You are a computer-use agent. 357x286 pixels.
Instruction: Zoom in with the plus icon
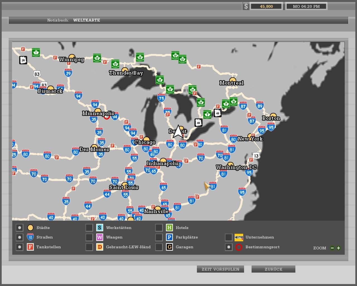pyautogui.click(x=338, y=248)
